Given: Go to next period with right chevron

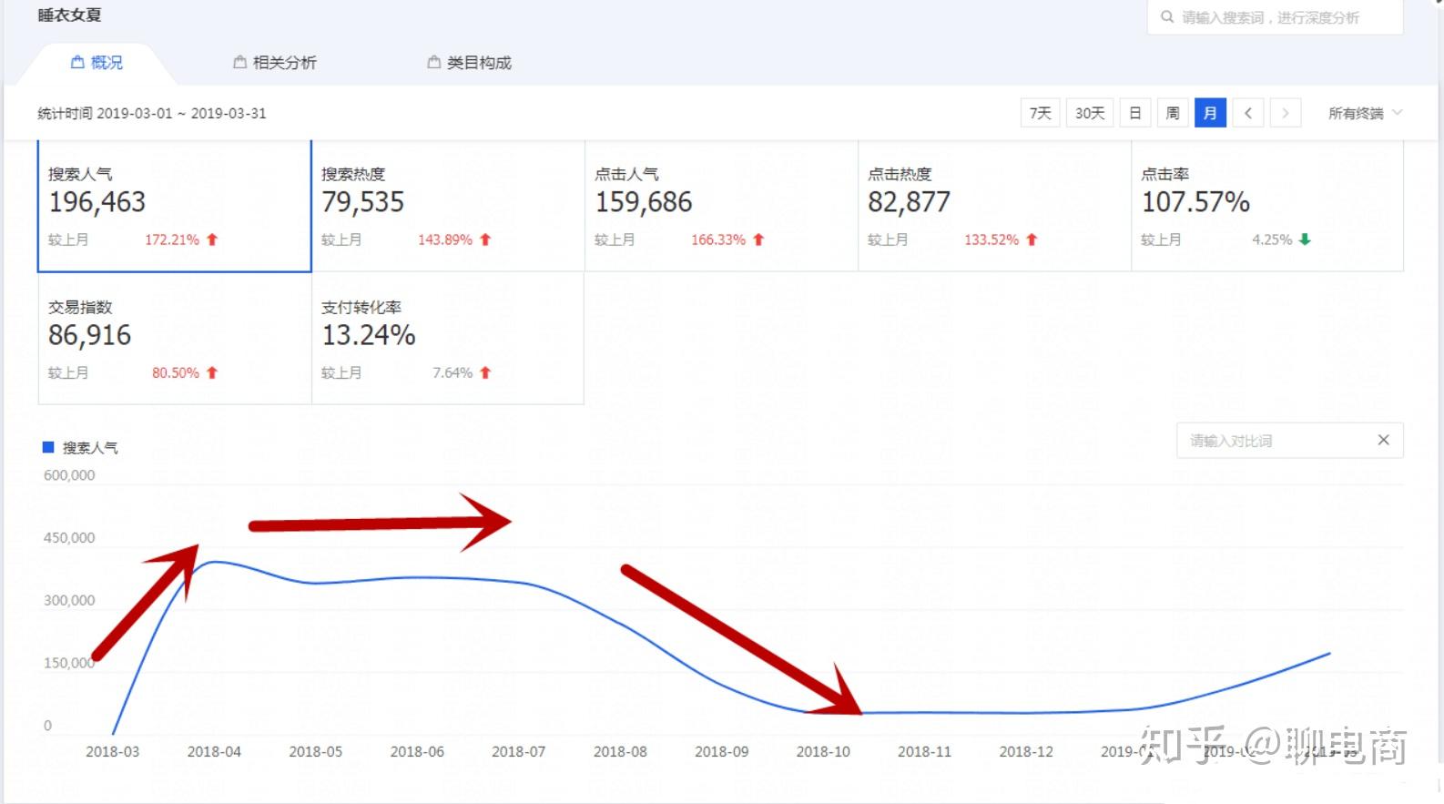Looking at the screenshot, I should pos(1286,113).
